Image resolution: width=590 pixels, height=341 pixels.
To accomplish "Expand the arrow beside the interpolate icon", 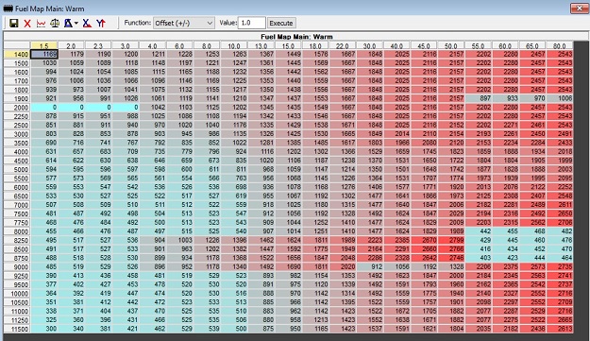I will click(76, 24).
